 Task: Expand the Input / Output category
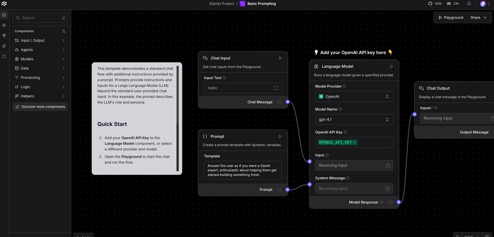coord(40,40)
